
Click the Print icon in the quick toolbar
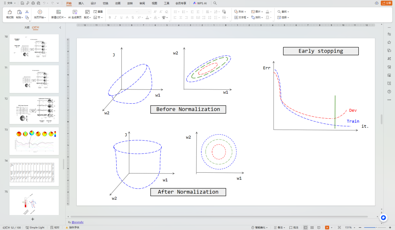coord(33,3)
